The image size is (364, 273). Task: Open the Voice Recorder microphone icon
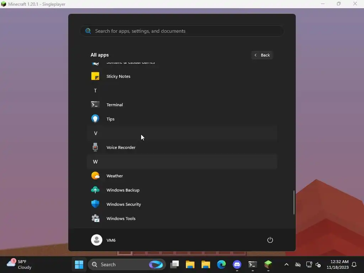tap(95, 147)
